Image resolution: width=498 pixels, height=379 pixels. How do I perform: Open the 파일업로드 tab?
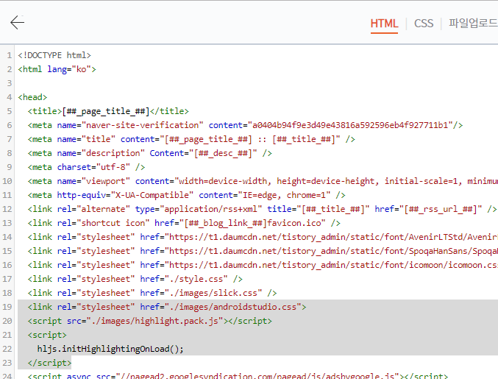click(473, 24)
